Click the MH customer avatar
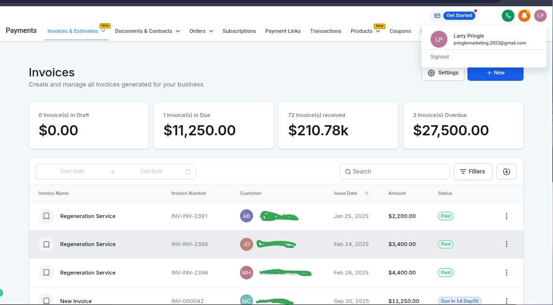553x305 pixels. click(246, 273)
